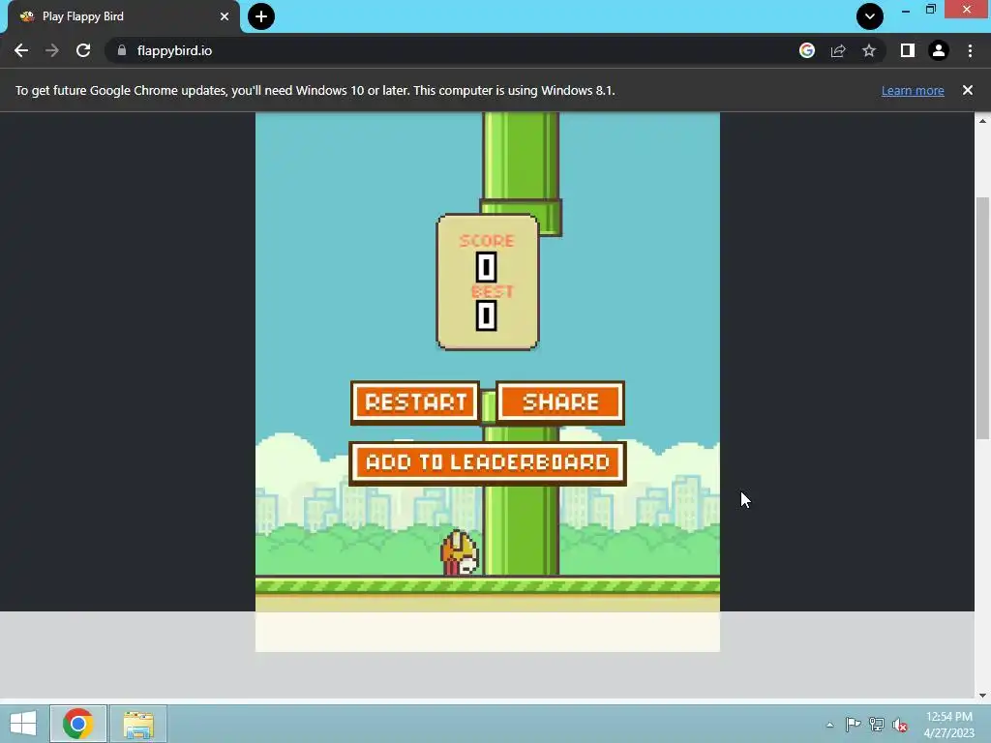
Task: Click the share page icon
Action: point(838,50)
